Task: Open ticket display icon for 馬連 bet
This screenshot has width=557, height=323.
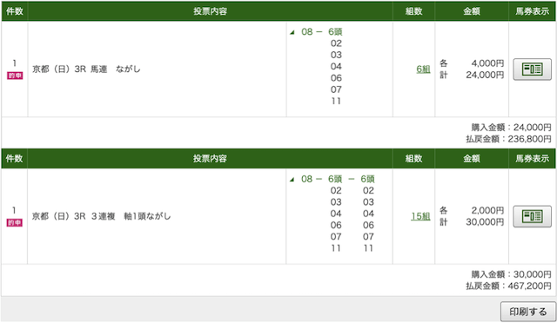Action: pos(532,69)
